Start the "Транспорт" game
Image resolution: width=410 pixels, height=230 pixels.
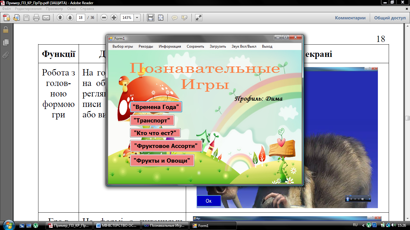pos(152,120)
